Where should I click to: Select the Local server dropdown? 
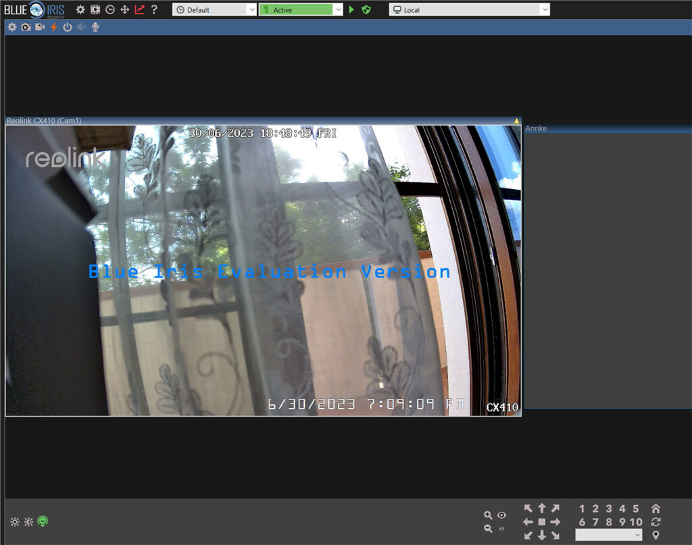coord(468,10)
